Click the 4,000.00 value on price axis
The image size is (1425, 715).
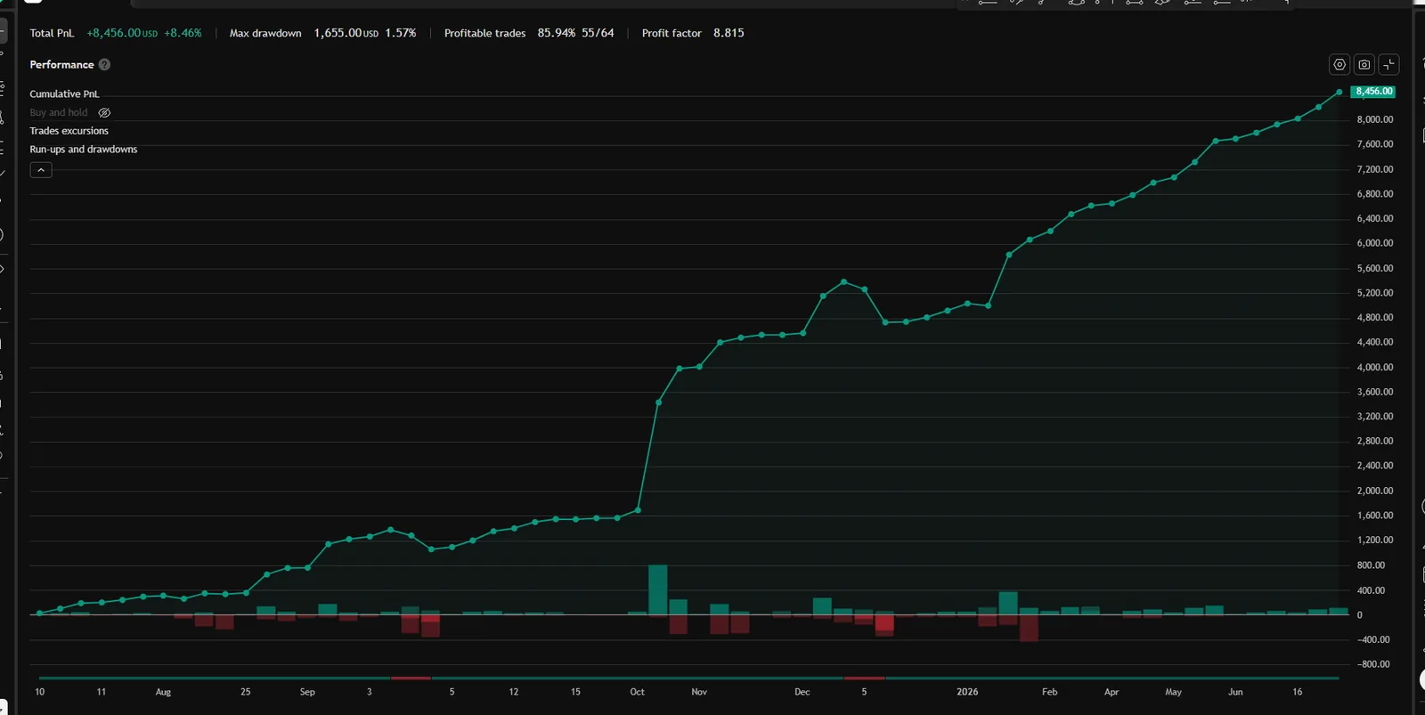click(1375, 367)
